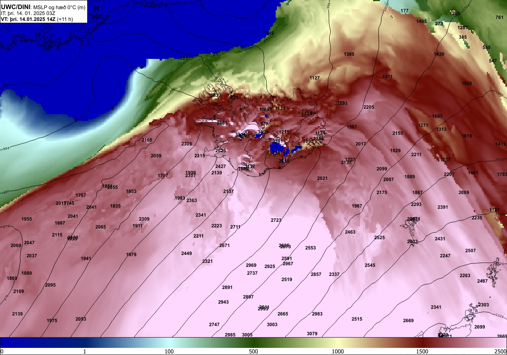This screenshot has width=507, height=355.
Task: Click the map value '3003'
Action: [x=272, y=325]
